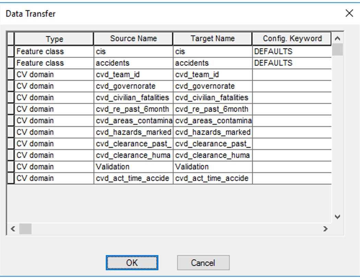The image size is (360, 278).
Task: Click target name cell 'cvd_clearance_huma'
Action: (x=213, y=155)
